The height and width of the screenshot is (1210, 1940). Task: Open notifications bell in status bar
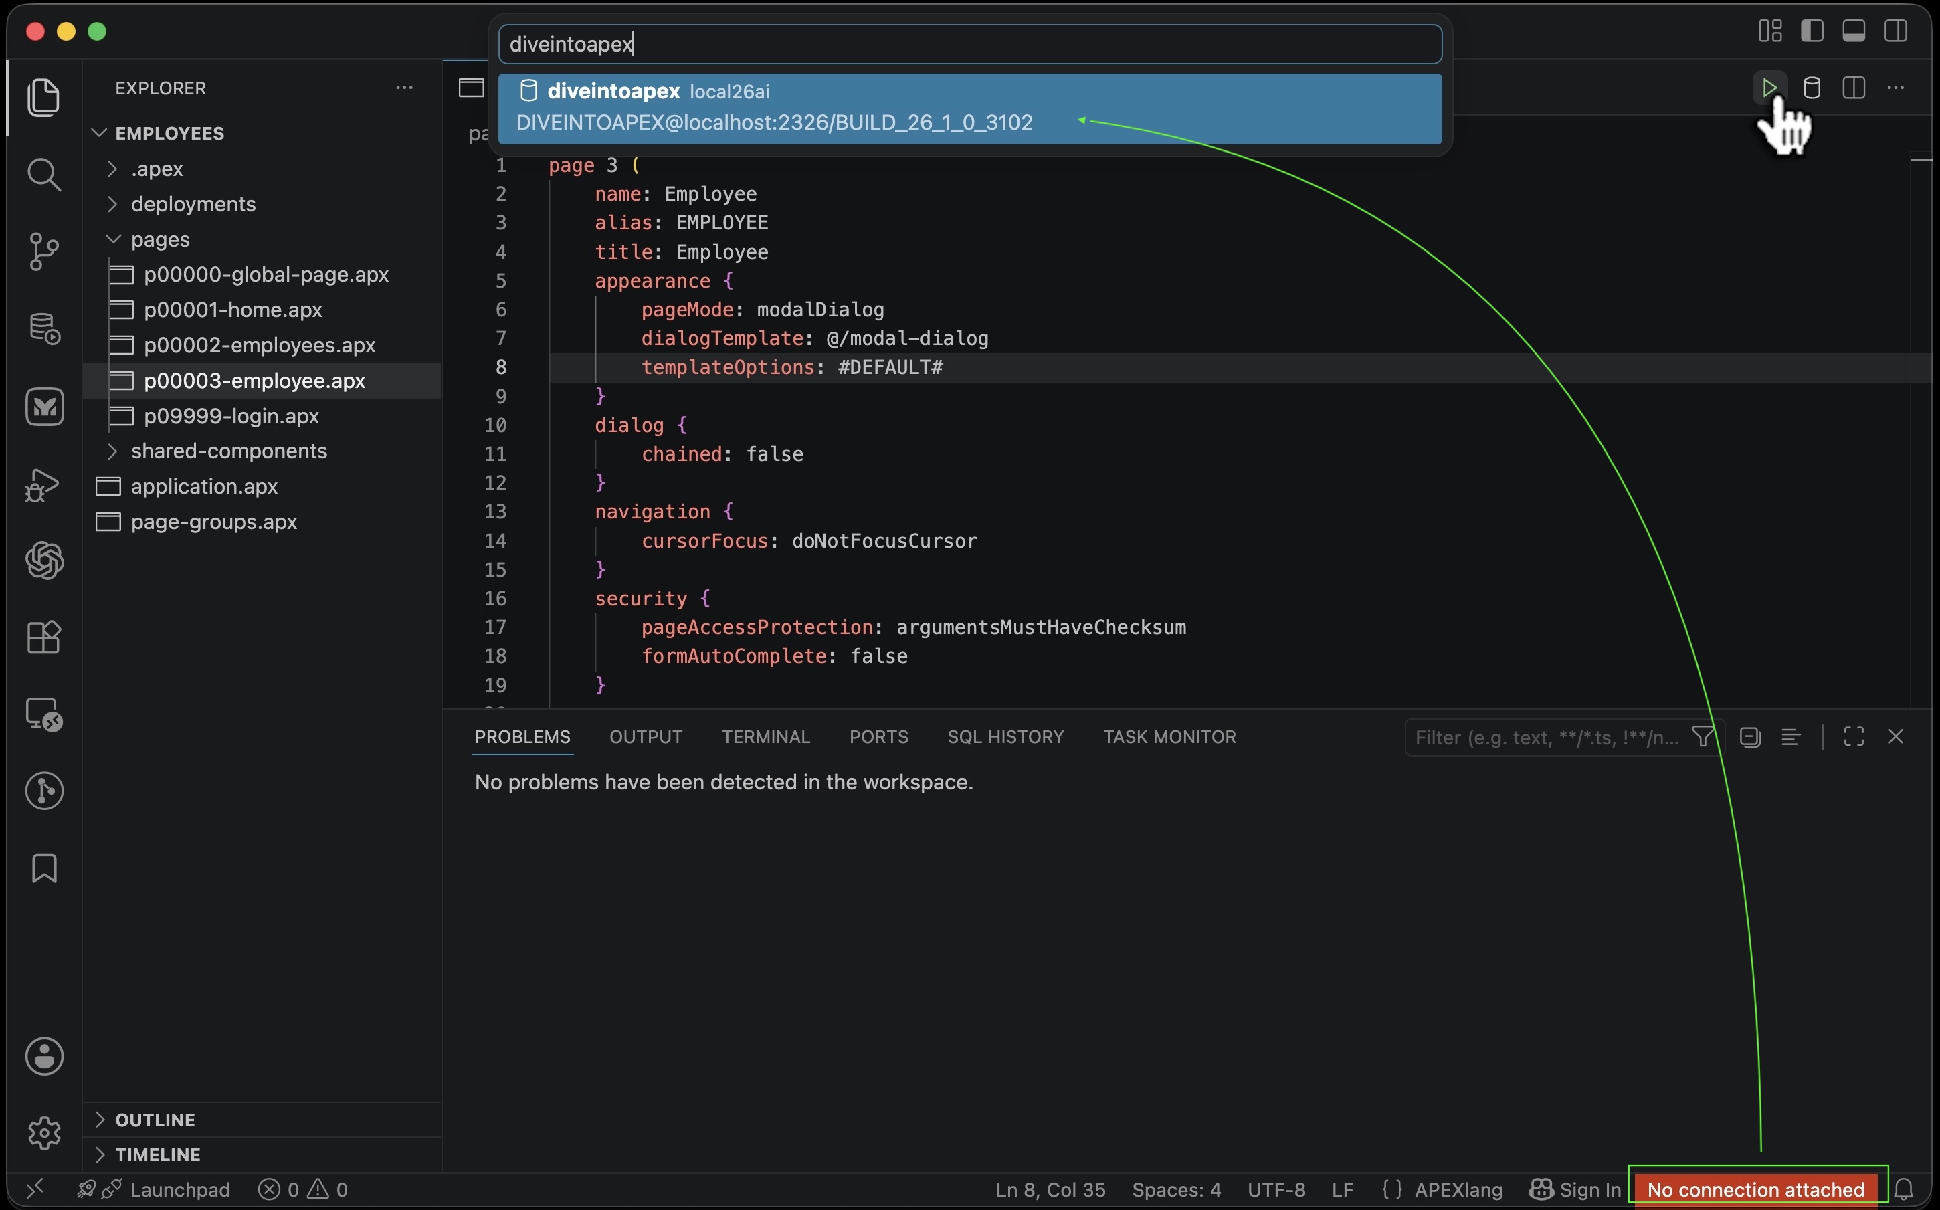pyautogui.click(x=1904, y=1189)
